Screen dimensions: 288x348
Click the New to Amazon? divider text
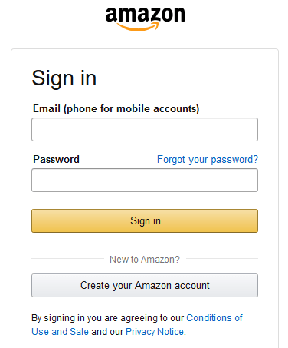(145, 260)
